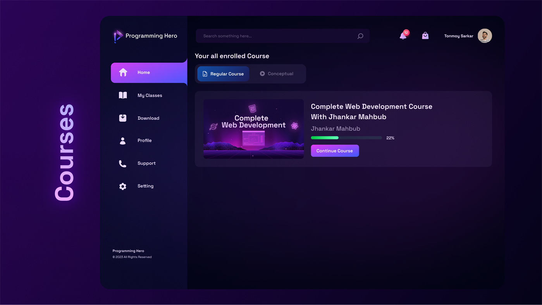Open the course titled Complete Web Development

coord(371,111)
